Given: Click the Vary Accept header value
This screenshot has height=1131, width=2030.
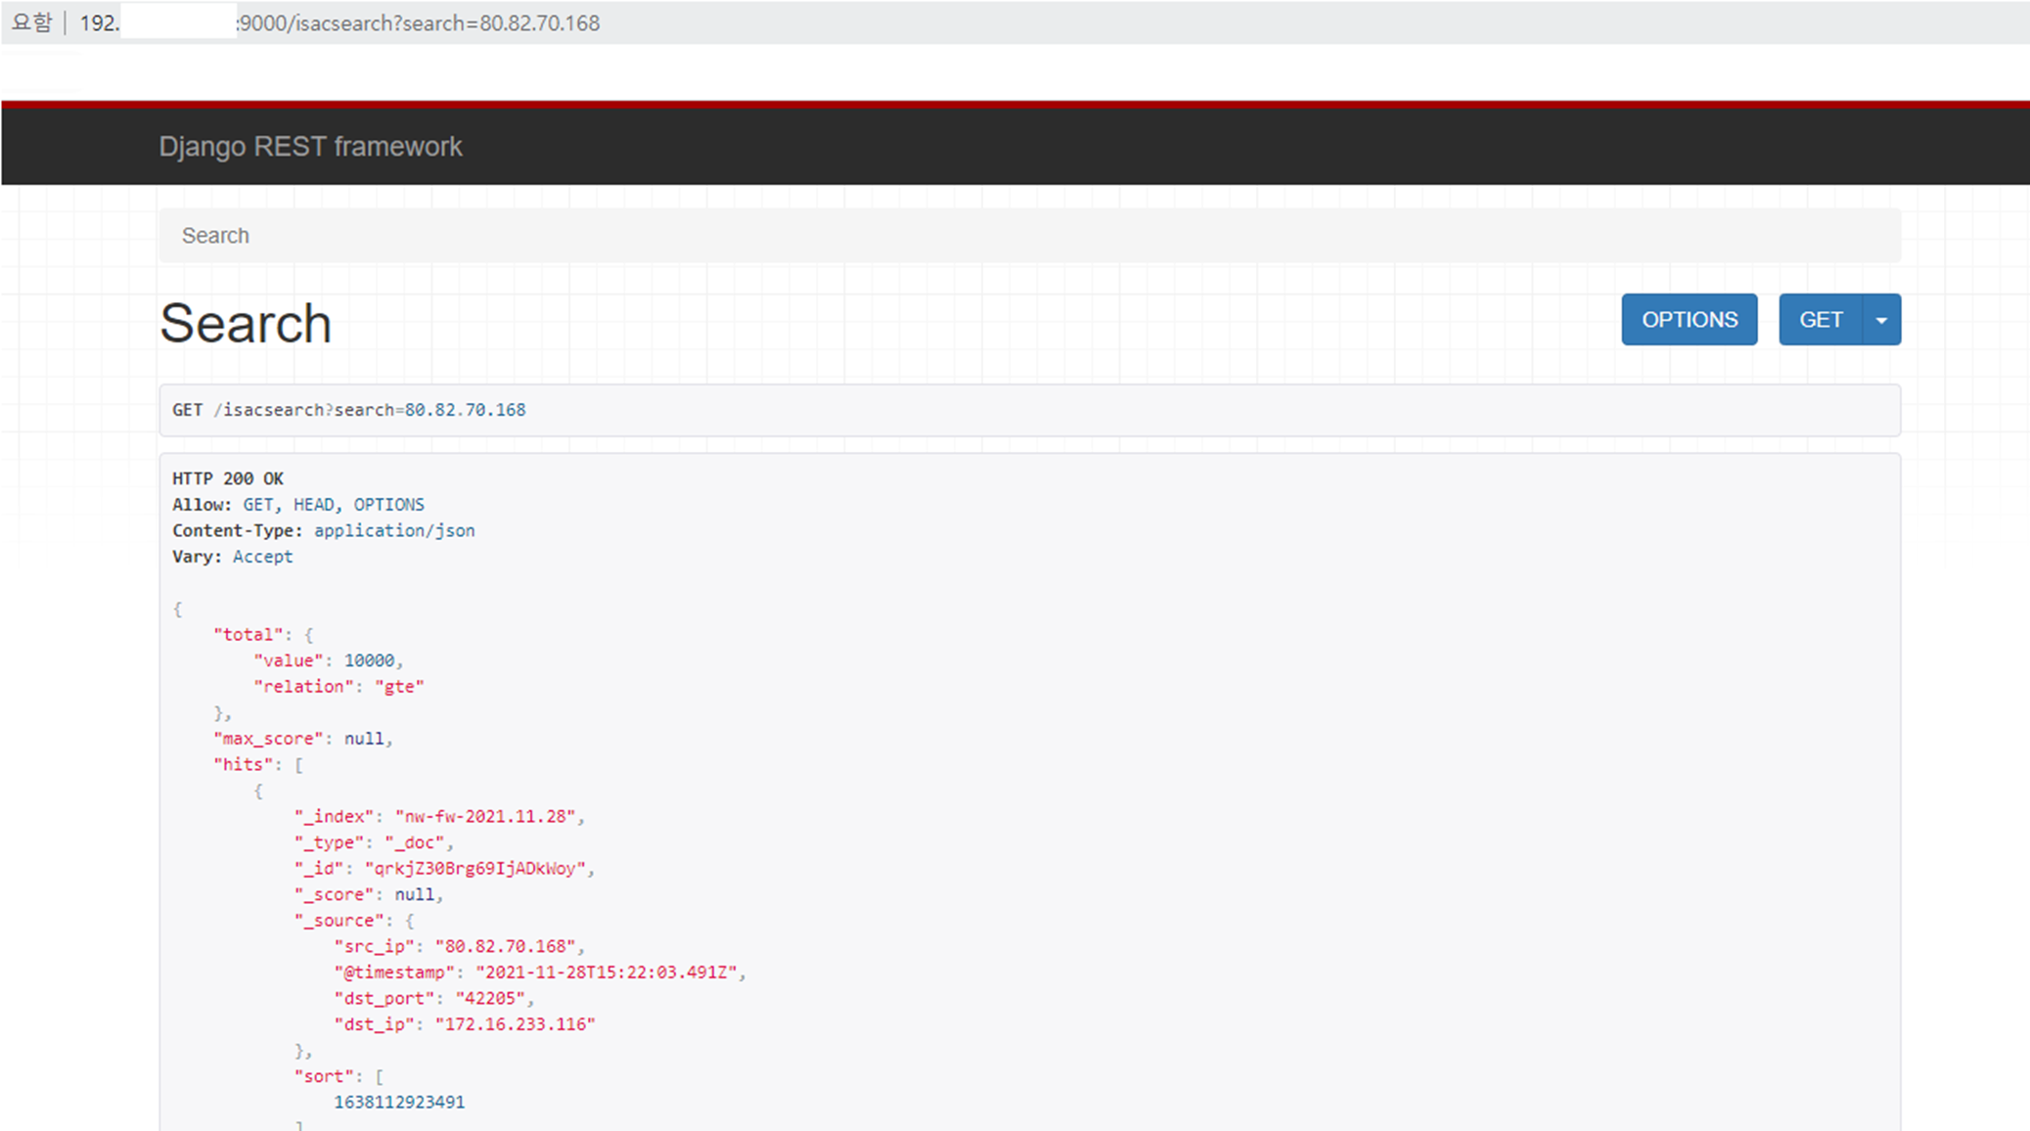Looking at the screenshot, I should coord(262,557).
